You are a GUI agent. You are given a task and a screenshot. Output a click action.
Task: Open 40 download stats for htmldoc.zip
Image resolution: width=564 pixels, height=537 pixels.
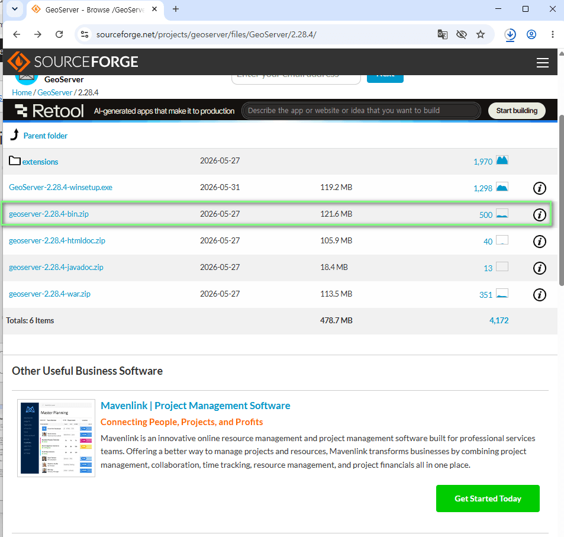[x=488, y=242]
